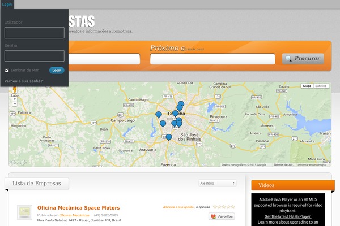
Task: Open the Oficinas Mecânicas category link
Action: point(75,215)
